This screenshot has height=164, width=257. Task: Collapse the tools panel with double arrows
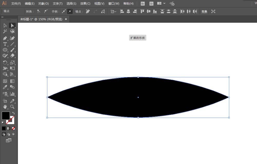(x=3, y=17)
